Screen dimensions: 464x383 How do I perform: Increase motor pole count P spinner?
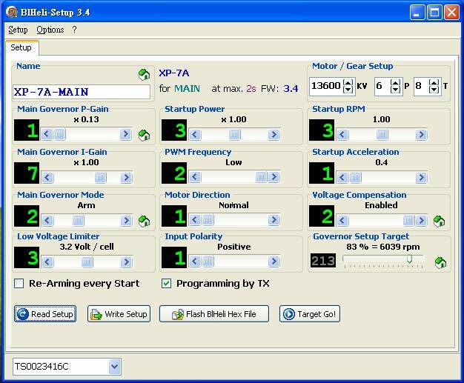[x=395, y=83]
